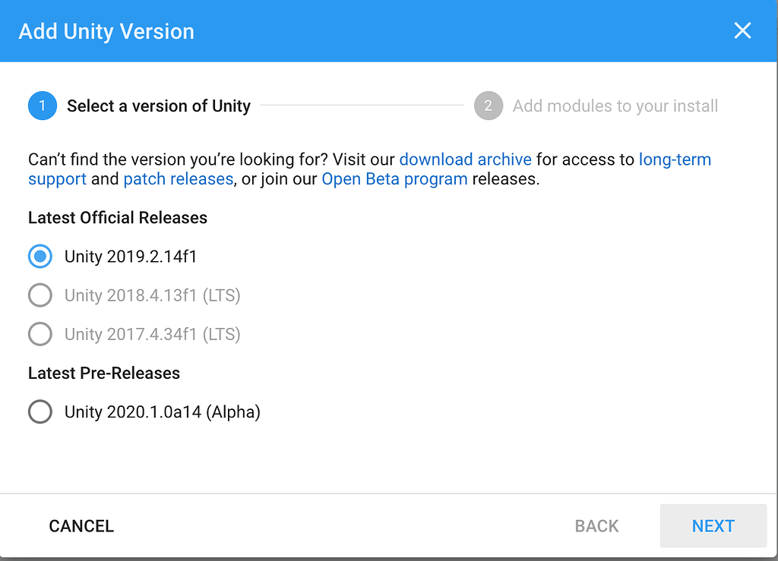
Task: Open the download archive link
Action: [465, 159]
